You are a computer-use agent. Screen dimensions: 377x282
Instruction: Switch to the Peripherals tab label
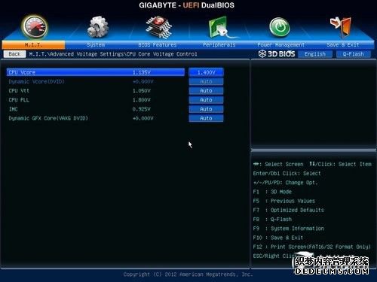pos(219,45)
